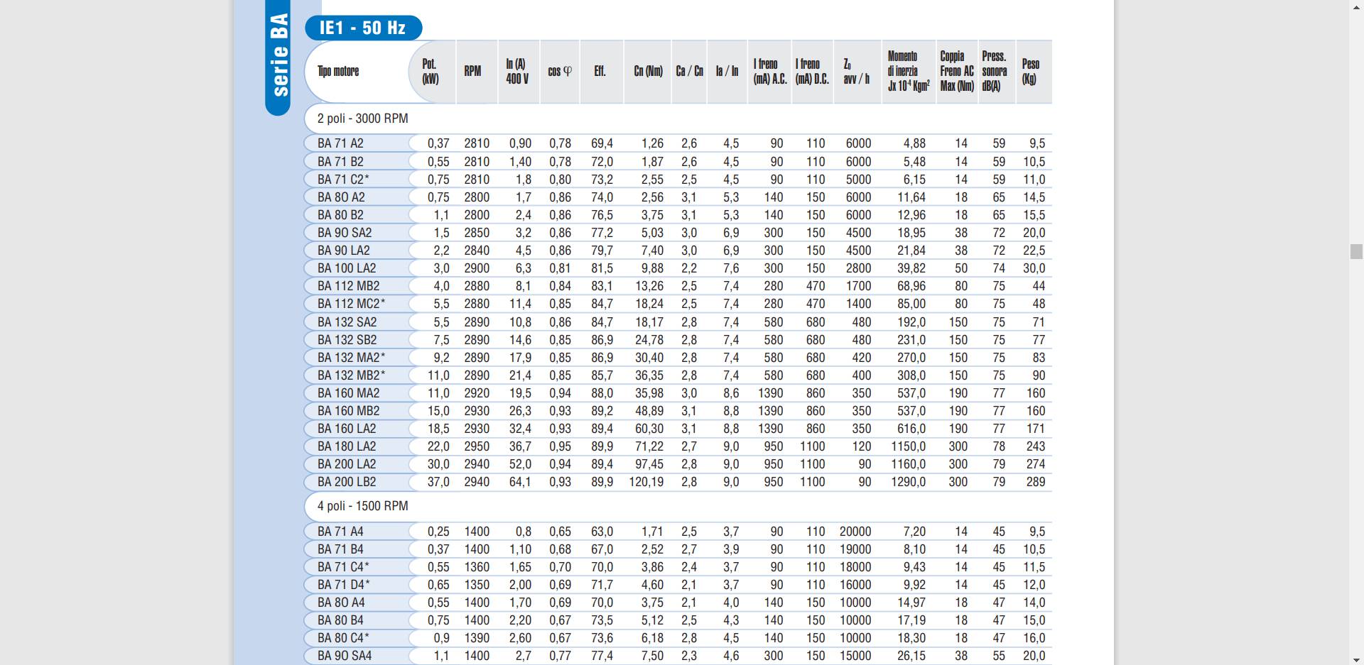This screenshot has width=1364, height=665.
Task: Click the 32,4 current value for BA 160 LA2
Action: click(520, 429)
